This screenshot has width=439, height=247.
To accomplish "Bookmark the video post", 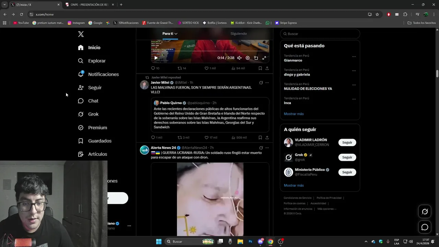I will point(260,68).
